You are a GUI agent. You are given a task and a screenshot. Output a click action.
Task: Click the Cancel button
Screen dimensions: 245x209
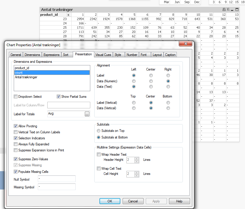[133, 201]
